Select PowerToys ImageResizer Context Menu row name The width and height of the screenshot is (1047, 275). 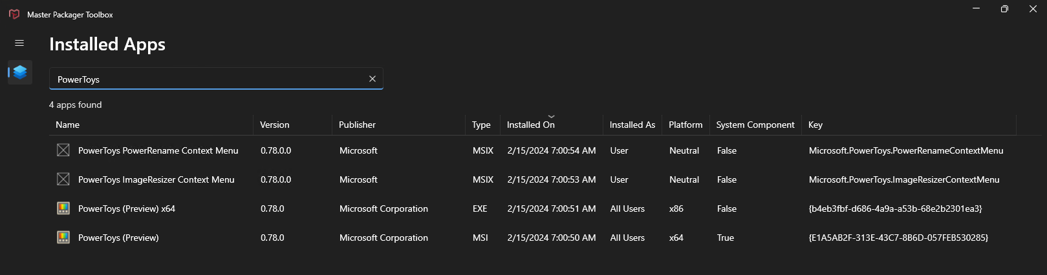pyautogui.click(x=157, y=179)
